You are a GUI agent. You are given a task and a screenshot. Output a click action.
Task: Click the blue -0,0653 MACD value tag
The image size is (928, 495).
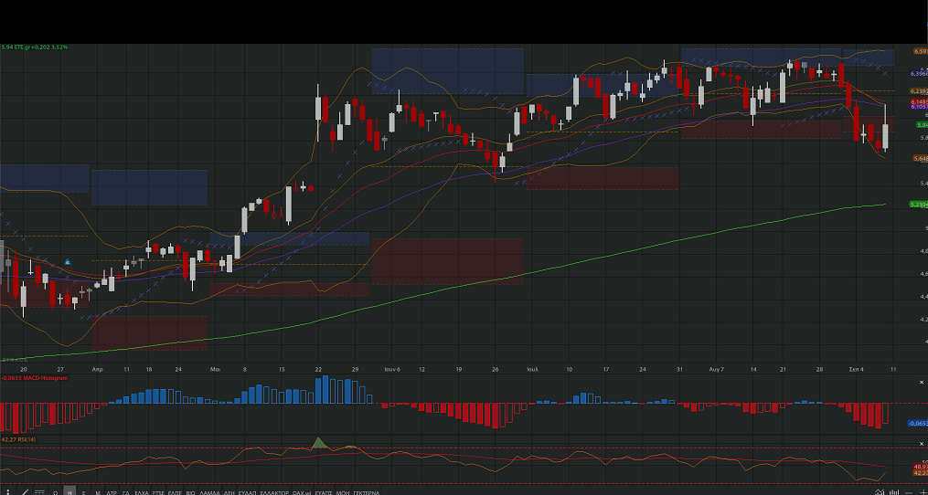[x=918, y=423]
